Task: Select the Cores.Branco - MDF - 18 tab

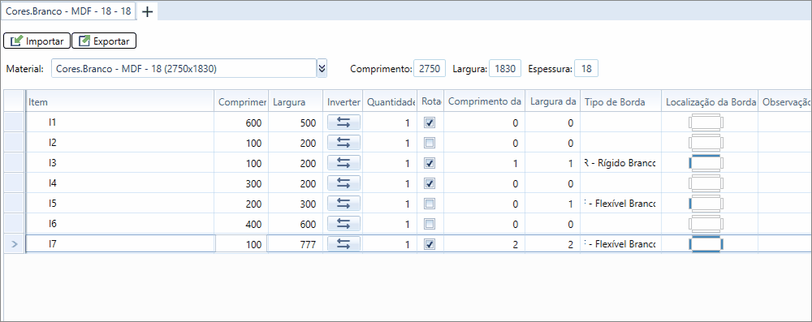Action: [68, 11]
